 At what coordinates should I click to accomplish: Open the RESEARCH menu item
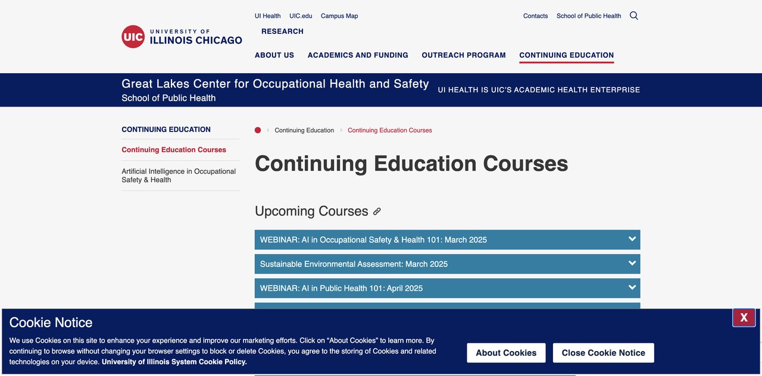[x=282, y=31]
